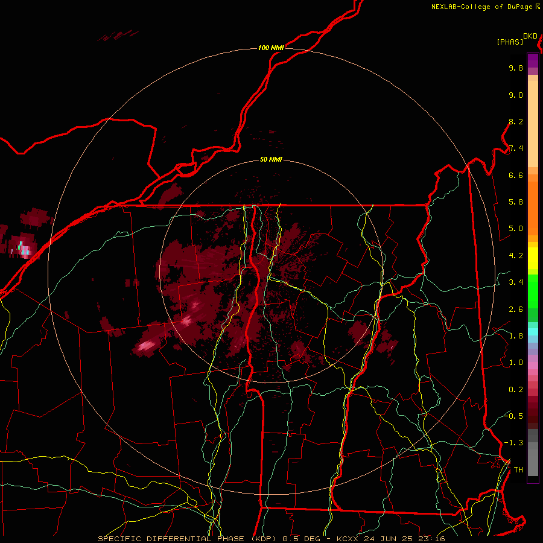Screen dimensions: 543x543
Task: Click the 5.8 legend value
Action: (x=516, y=202)
